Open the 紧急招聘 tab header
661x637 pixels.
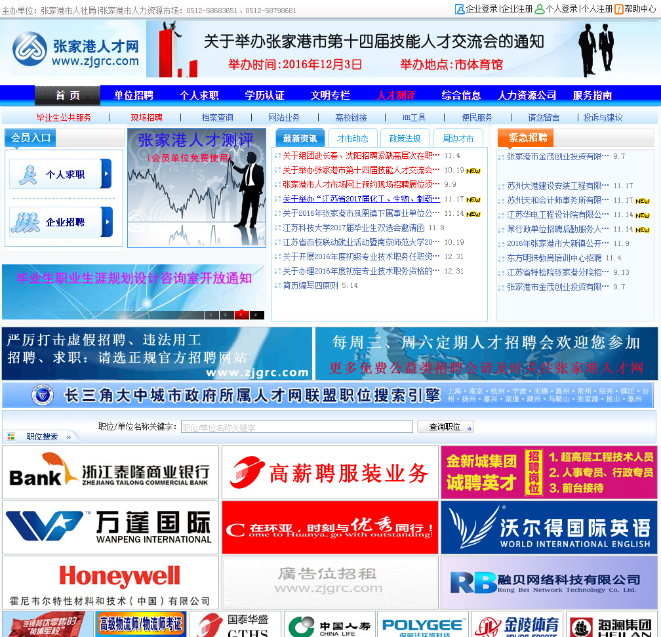526,138
